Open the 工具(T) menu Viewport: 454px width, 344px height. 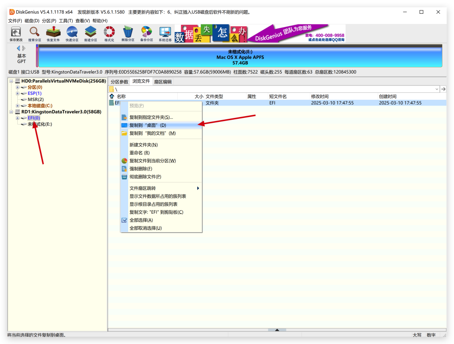click(x=66, y=21)
